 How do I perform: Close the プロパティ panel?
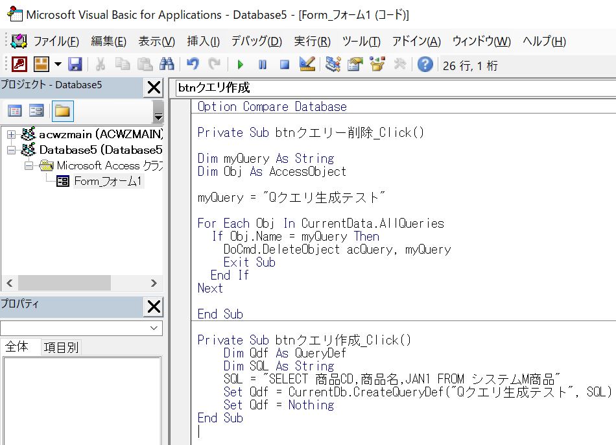154,306
